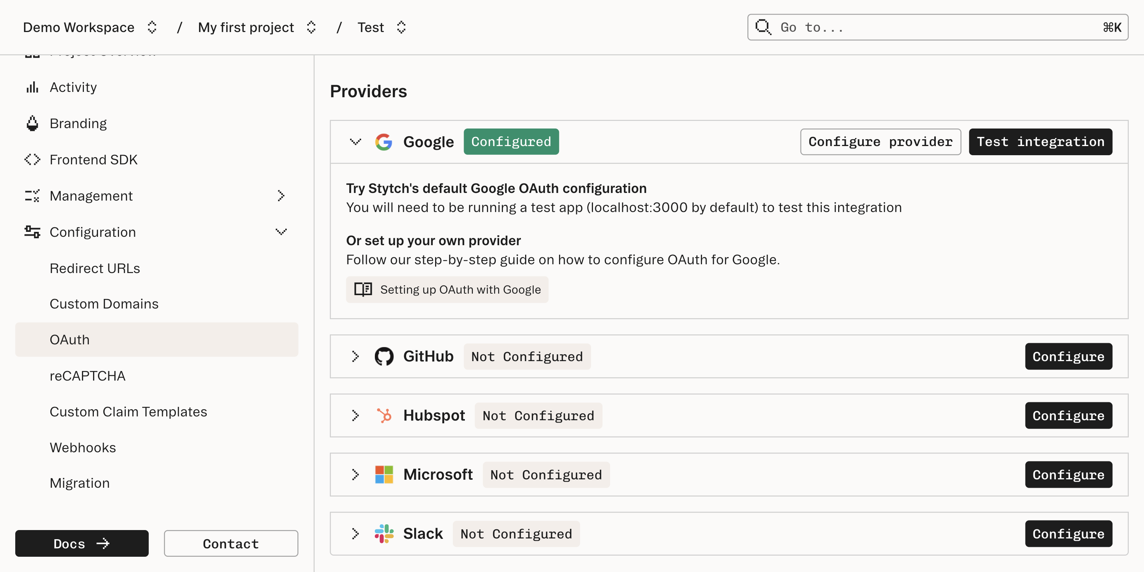Screen dimensions: 1144x572
Task: Click the Test integration button
Action: (1041, 142)
